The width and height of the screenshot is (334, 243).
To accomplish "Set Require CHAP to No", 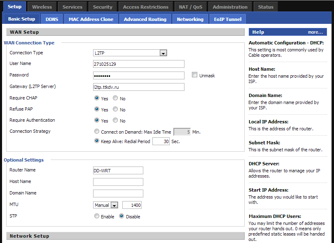I will pos(115,98).
